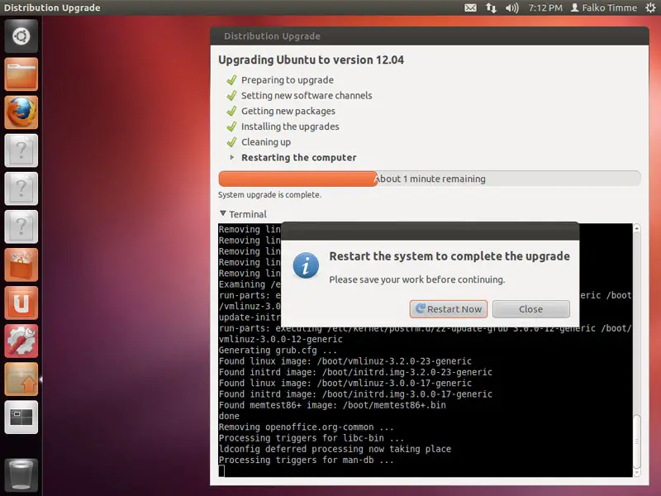Viewport: 661px width, 496px height.
Task: Click 'Please save your work before continuing.'
Action: pyautogui.click(x=417, y=279)
